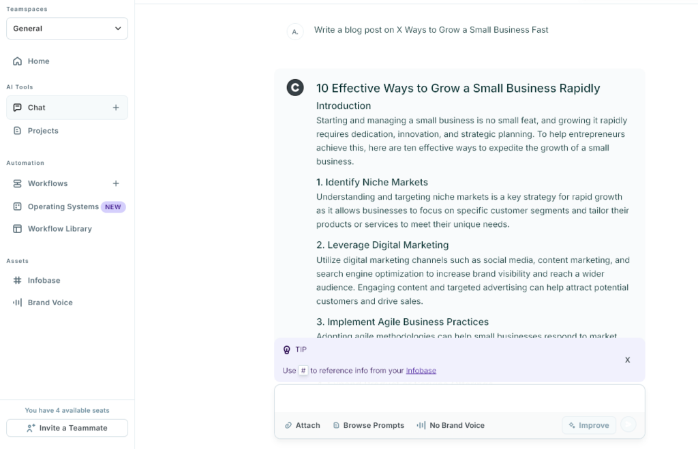
Task: Open the Operating Systems panel icon
Action: 18,206
